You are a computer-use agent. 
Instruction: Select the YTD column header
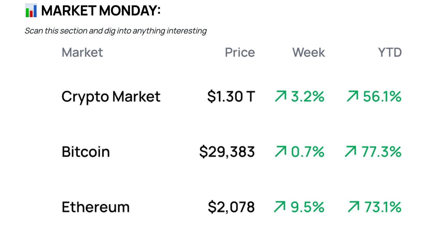390,52
